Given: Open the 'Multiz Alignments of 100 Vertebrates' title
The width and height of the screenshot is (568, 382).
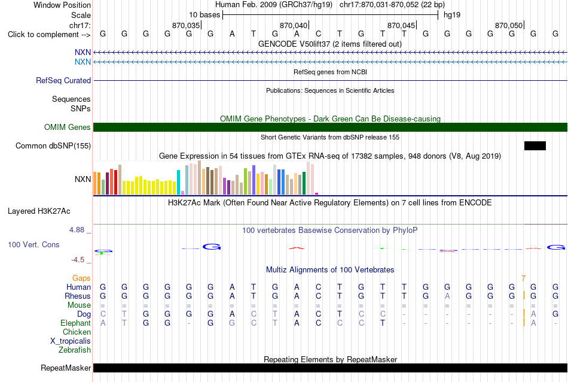Looking at the screenshot, I should [330, 270].
